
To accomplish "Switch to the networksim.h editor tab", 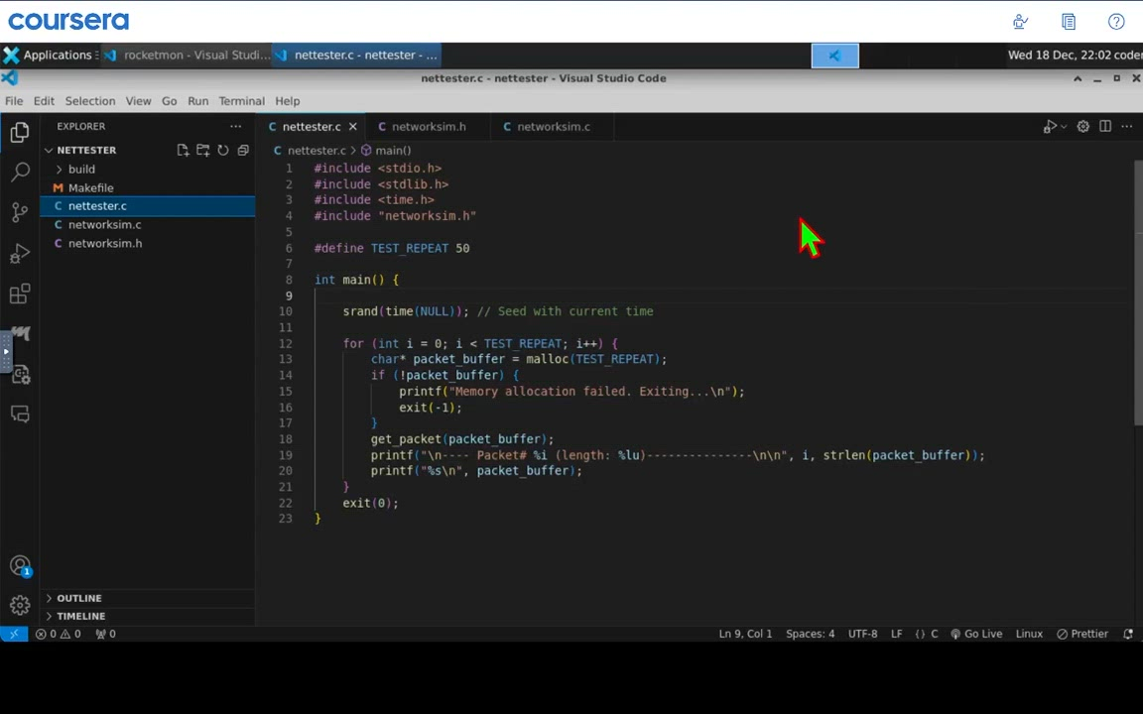I will click(x=428, y=127).
